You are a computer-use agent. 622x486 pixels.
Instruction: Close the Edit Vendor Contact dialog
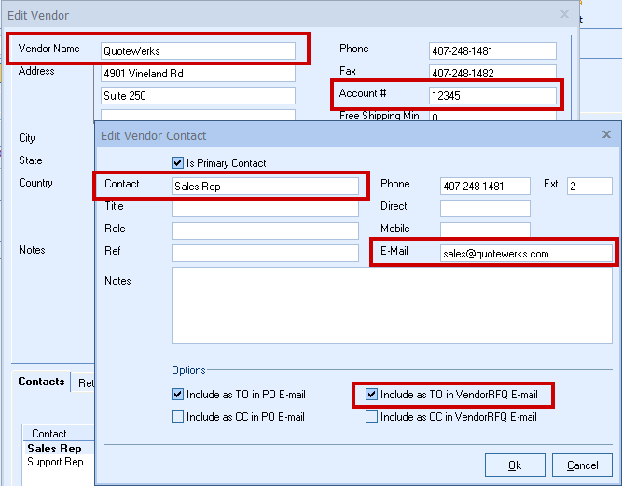click(x=606, y=135)
